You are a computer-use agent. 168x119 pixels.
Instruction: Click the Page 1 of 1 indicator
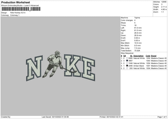pos(162,117)
